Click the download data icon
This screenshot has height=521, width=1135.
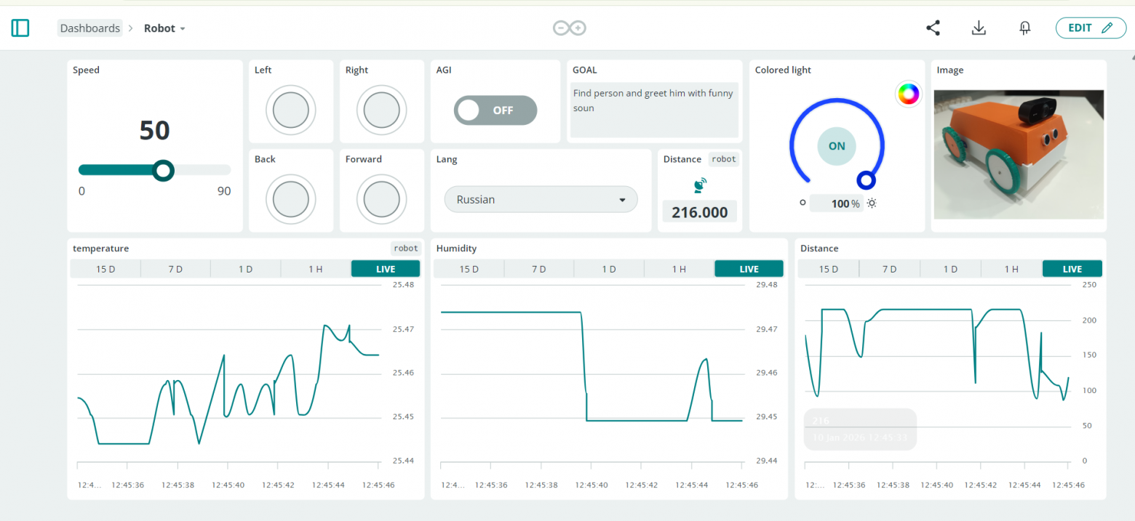click(979, 28)
